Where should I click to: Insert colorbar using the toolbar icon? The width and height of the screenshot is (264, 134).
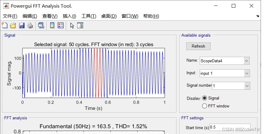(52, 25)
